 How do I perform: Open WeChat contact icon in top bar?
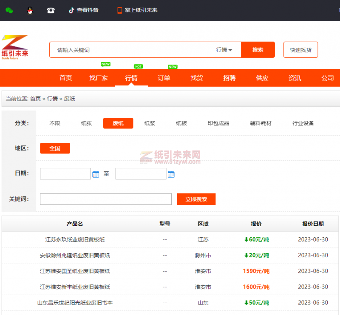(x=9, y=11)
